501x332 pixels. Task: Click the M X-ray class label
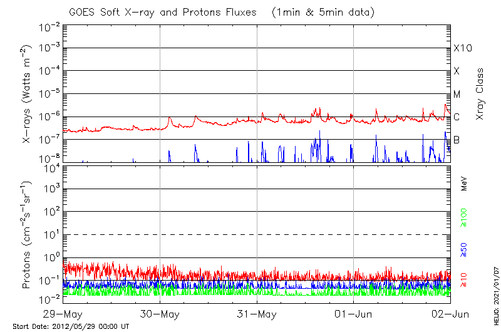click(457, 95)
